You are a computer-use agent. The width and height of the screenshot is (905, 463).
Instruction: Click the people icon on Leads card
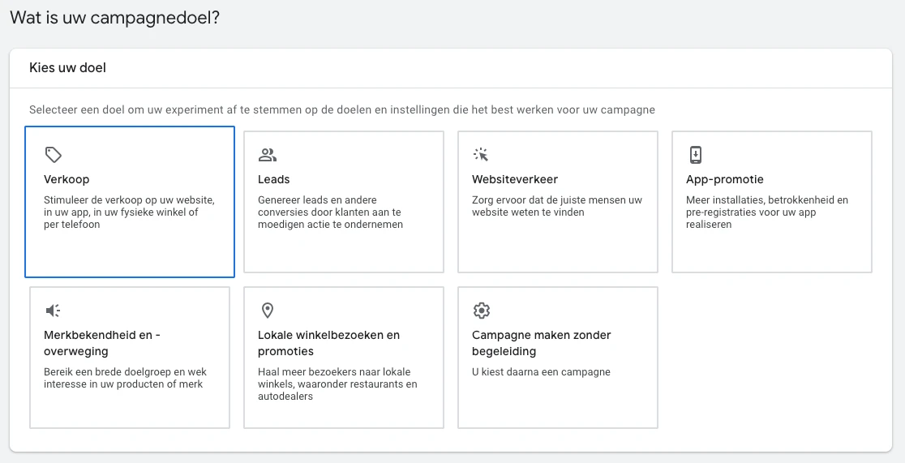point(268,155)
